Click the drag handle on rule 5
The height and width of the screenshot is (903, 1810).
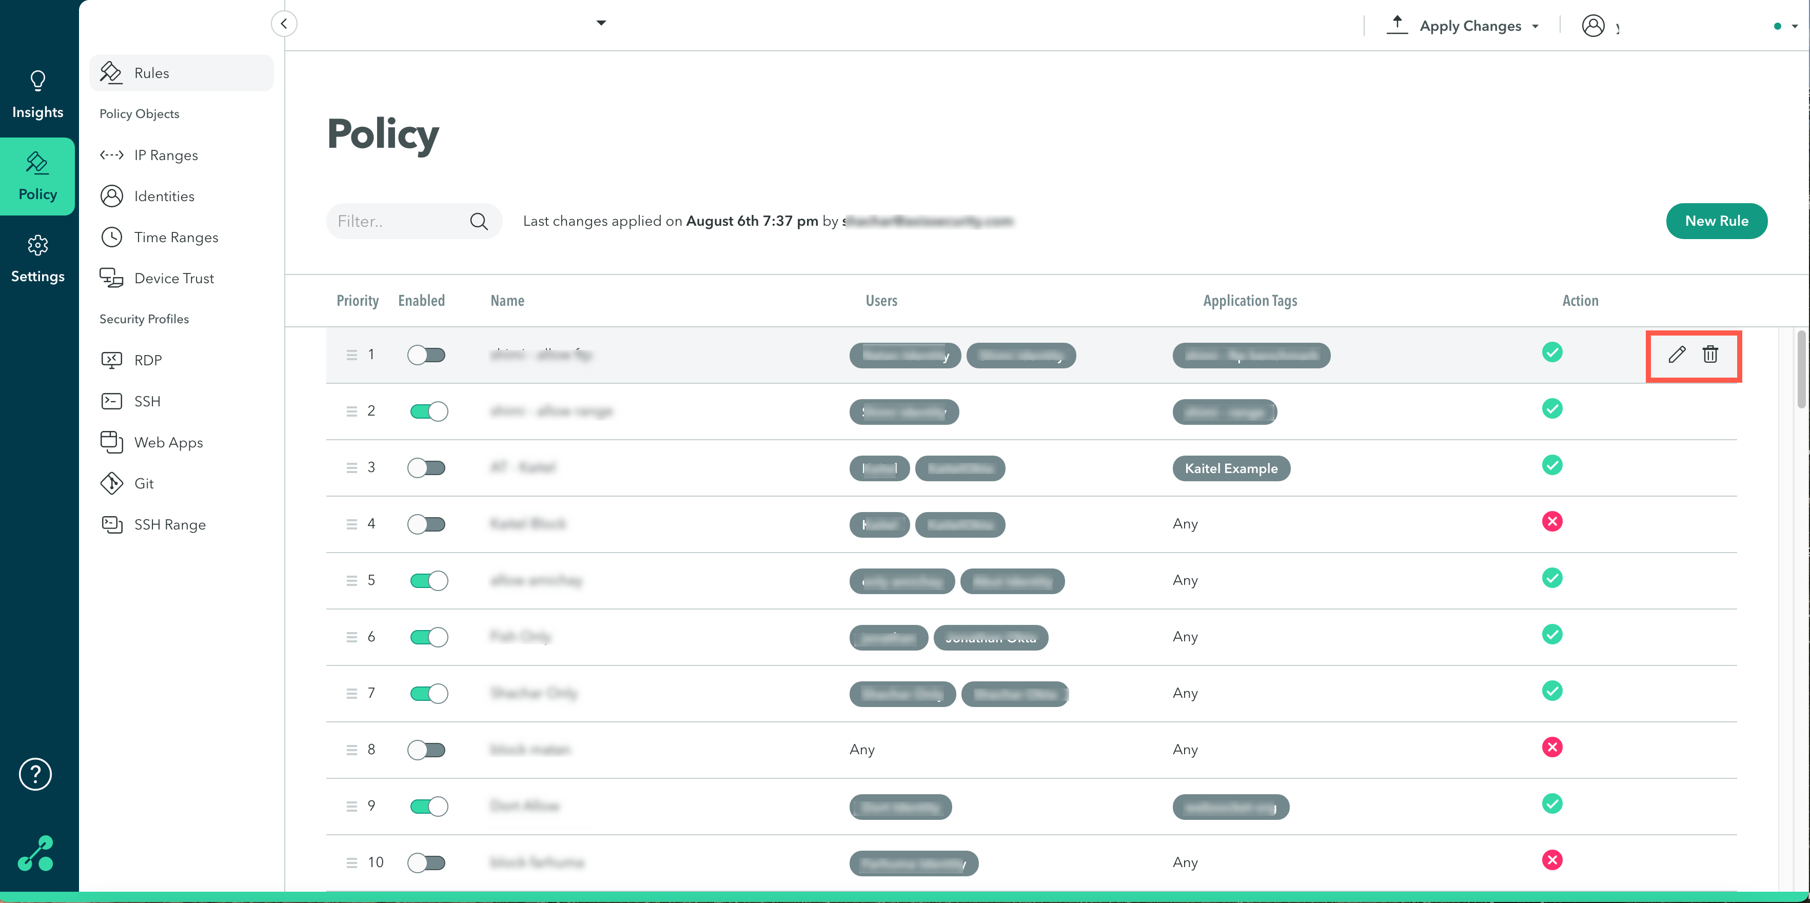(351, 580)
